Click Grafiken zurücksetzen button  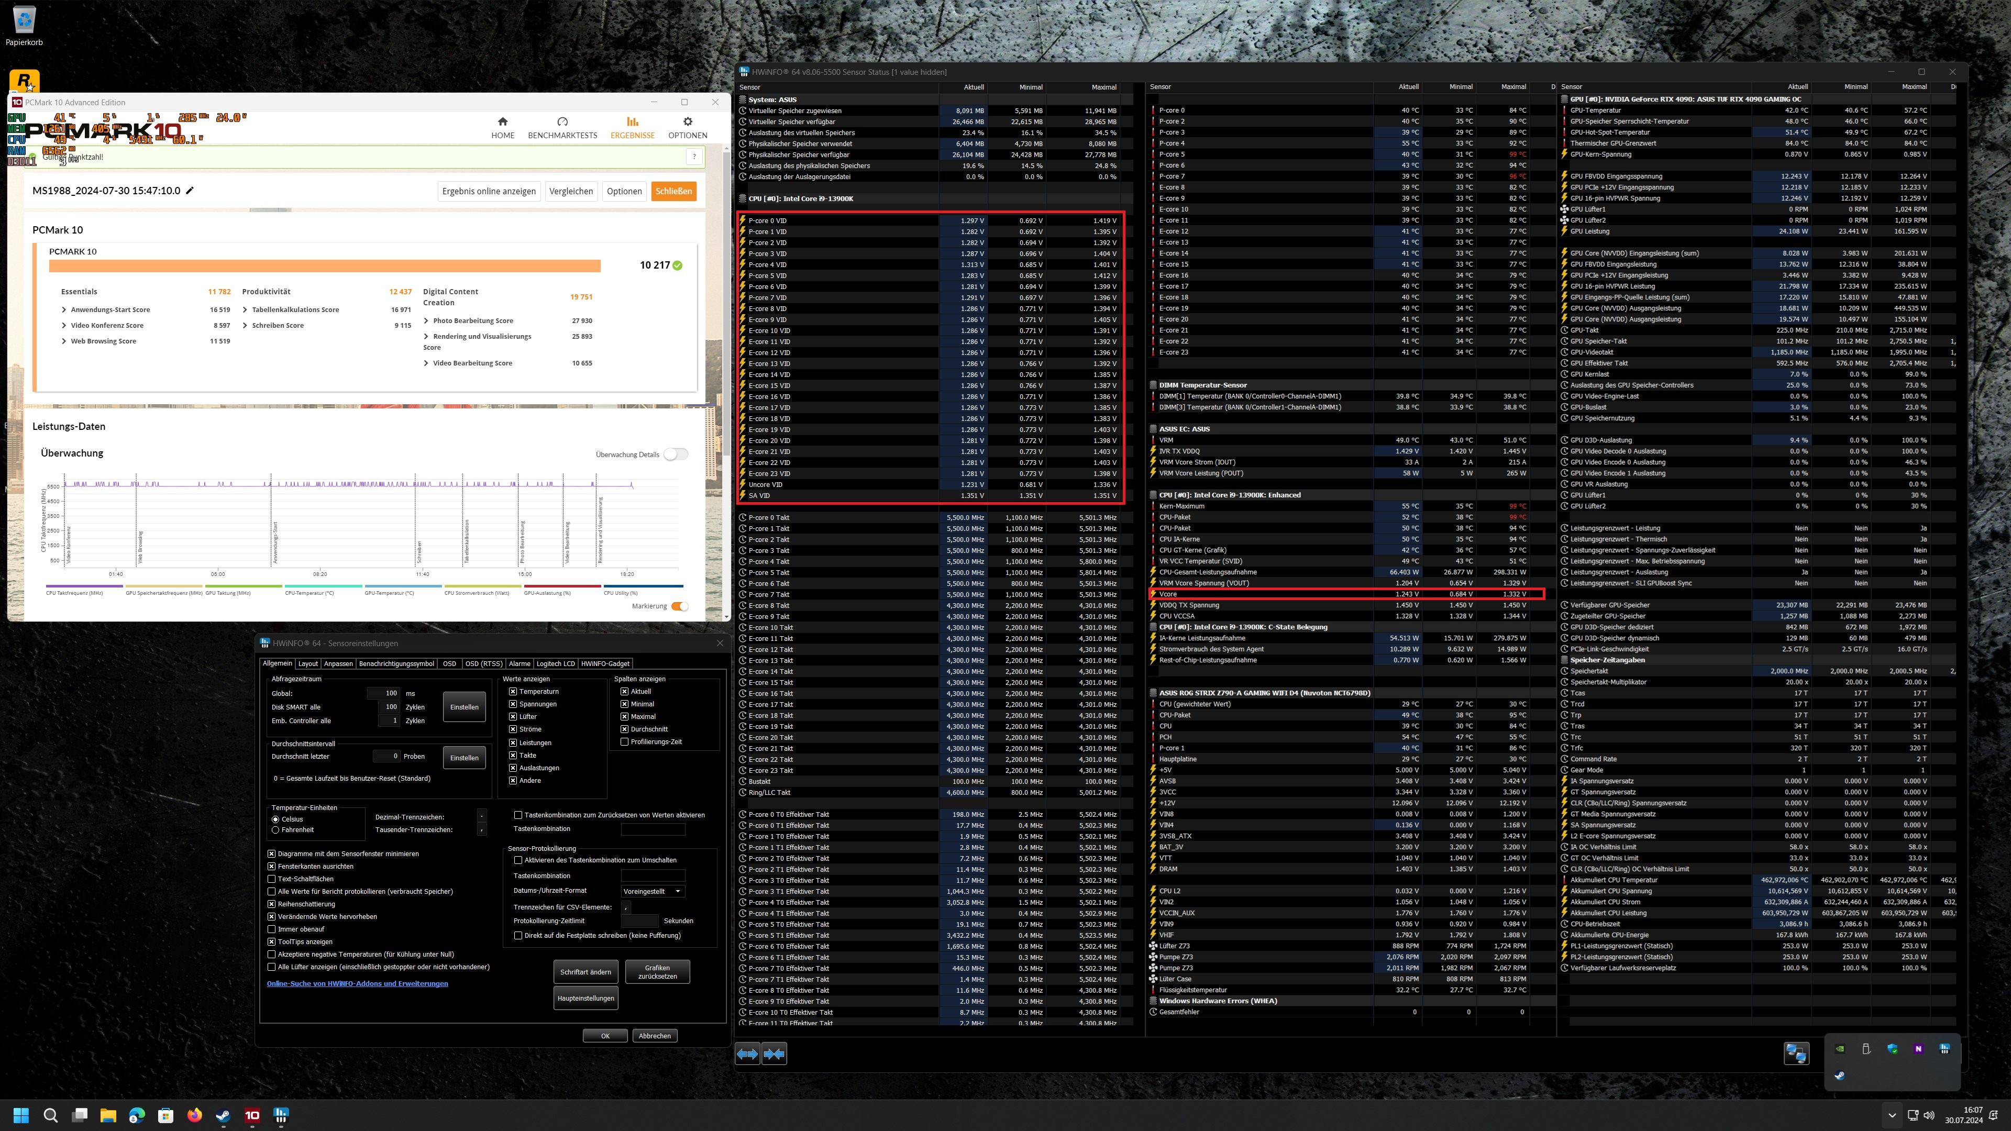point(657,972)
